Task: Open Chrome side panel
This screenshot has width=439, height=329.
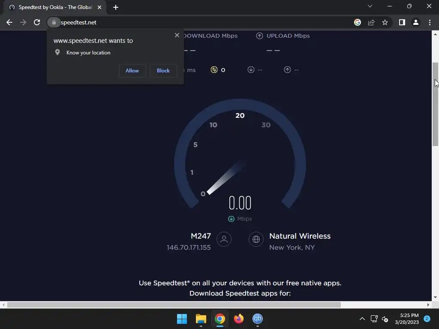Action: tap(402, 22)
